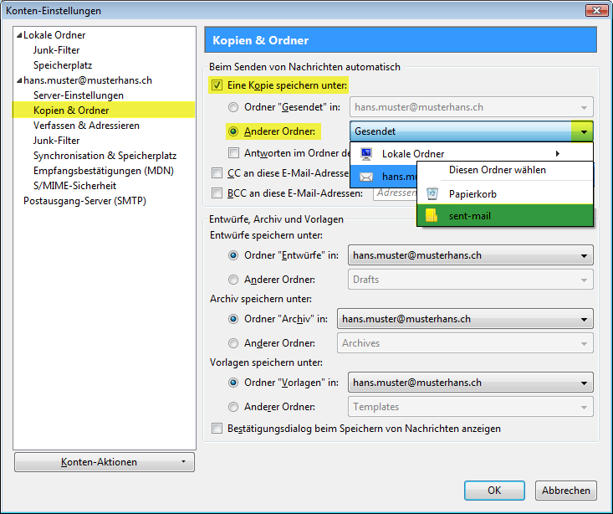Select 'Anderer Ordner' radio under Archiv
The height and width of the screenshot is (514, 613).
coord(233,343)
